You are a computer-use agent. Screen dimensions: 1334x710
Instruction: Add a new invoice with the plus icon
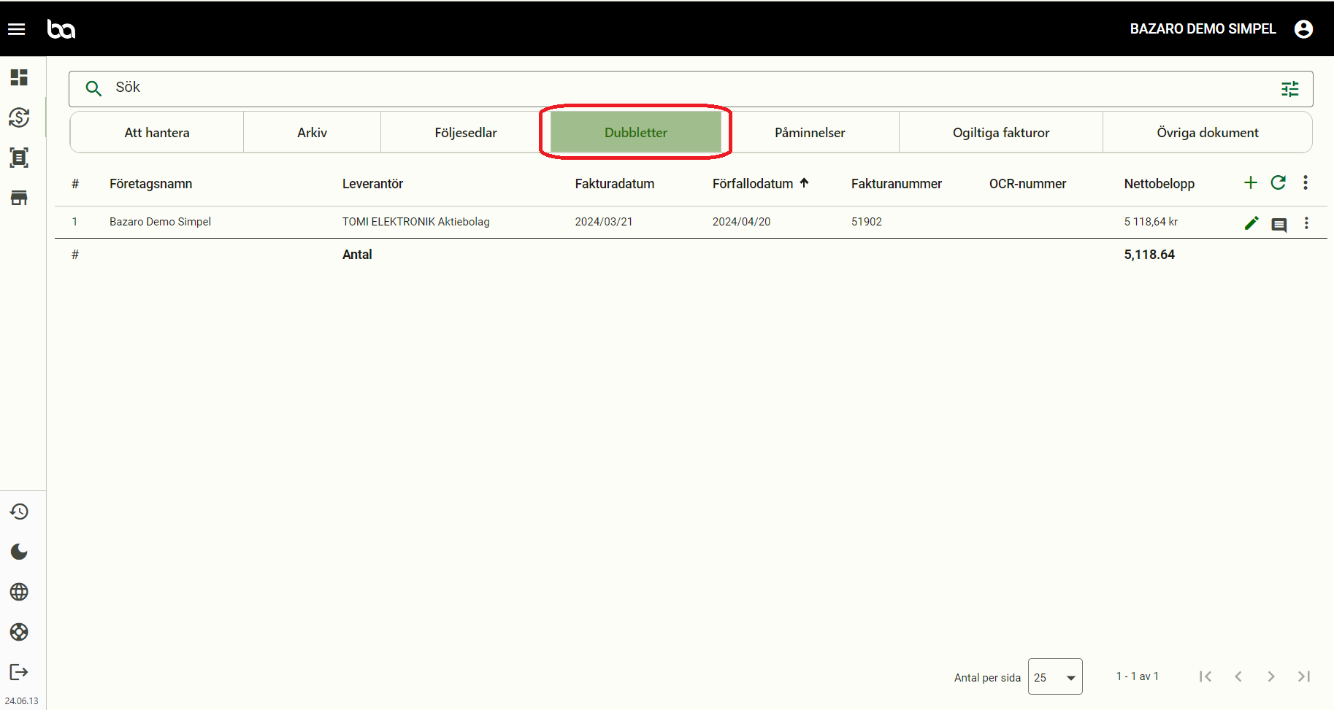coord(1251,182)
